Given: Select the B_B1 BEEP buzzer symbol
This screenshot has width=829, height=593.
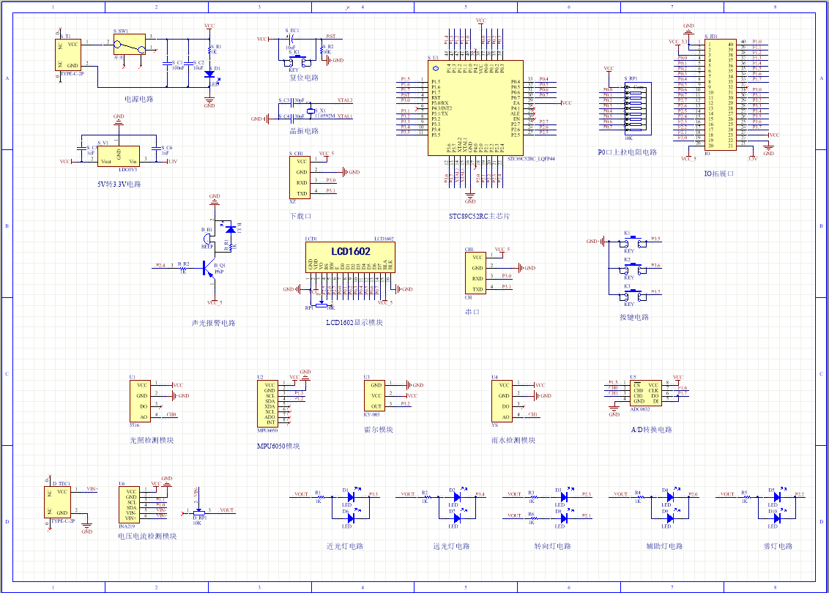Looking at the screenshot, I should click(x=207, y=239).
